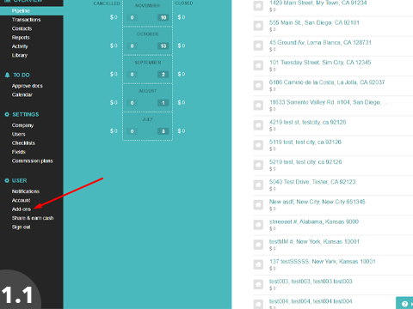This screenshot has height=309, width=413.
Task: Open 45 Ground Av, Loma Blanca listing
Action: coord(320,43)
